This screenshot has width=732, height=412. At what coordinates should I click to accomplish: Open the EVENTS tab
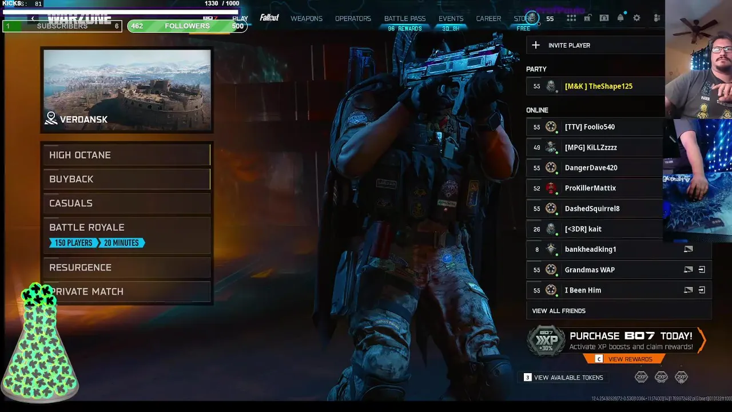pyautogui.click(x=451, y=18)
